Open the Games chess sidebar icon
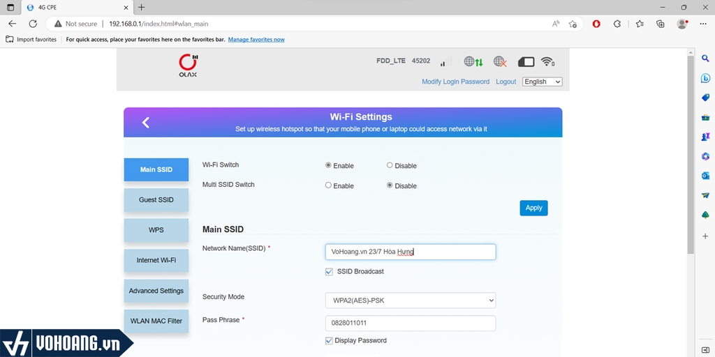The image size is (715, 357). pos(705,137)
